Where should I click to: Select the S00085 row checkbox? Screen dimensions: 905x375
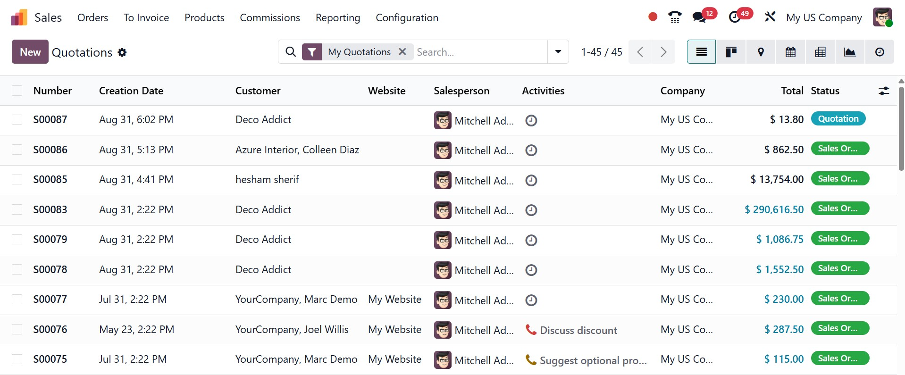click(17, 180)
